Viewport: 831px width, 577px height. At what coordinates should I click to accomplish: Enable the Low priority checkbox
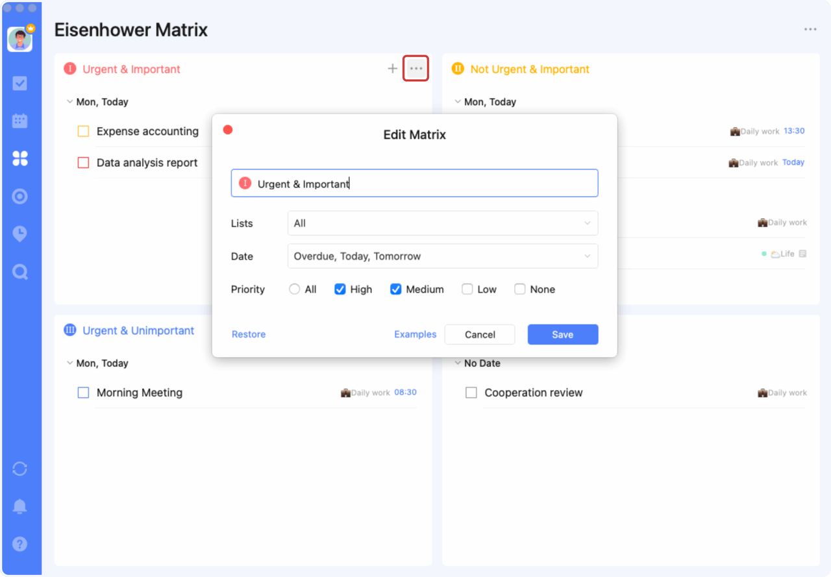467,289
